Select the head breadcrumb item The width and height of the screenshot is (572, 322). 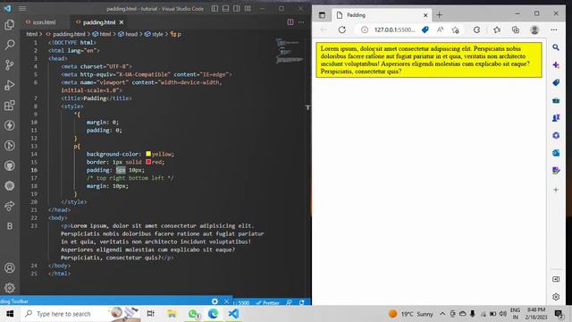coord(131,34)
